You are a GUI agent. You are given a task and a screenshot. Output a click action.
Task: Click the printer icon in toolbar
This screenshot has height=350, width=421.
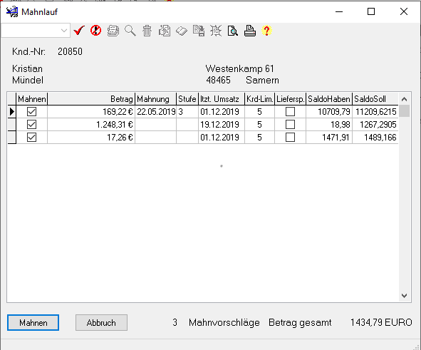coord(250,31)
